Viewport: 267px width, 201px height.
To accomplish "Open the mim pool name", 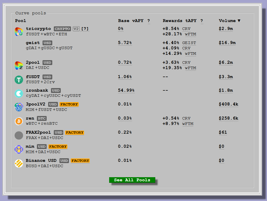I will pos(30,146).
